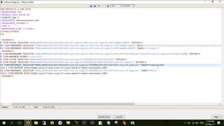Image resolution: width=224 pixels, height=126 pixels.
Task: Open Task View on the taskbar
Action: (20, 123)
